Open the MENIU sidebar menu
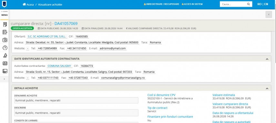 (5, 15)
